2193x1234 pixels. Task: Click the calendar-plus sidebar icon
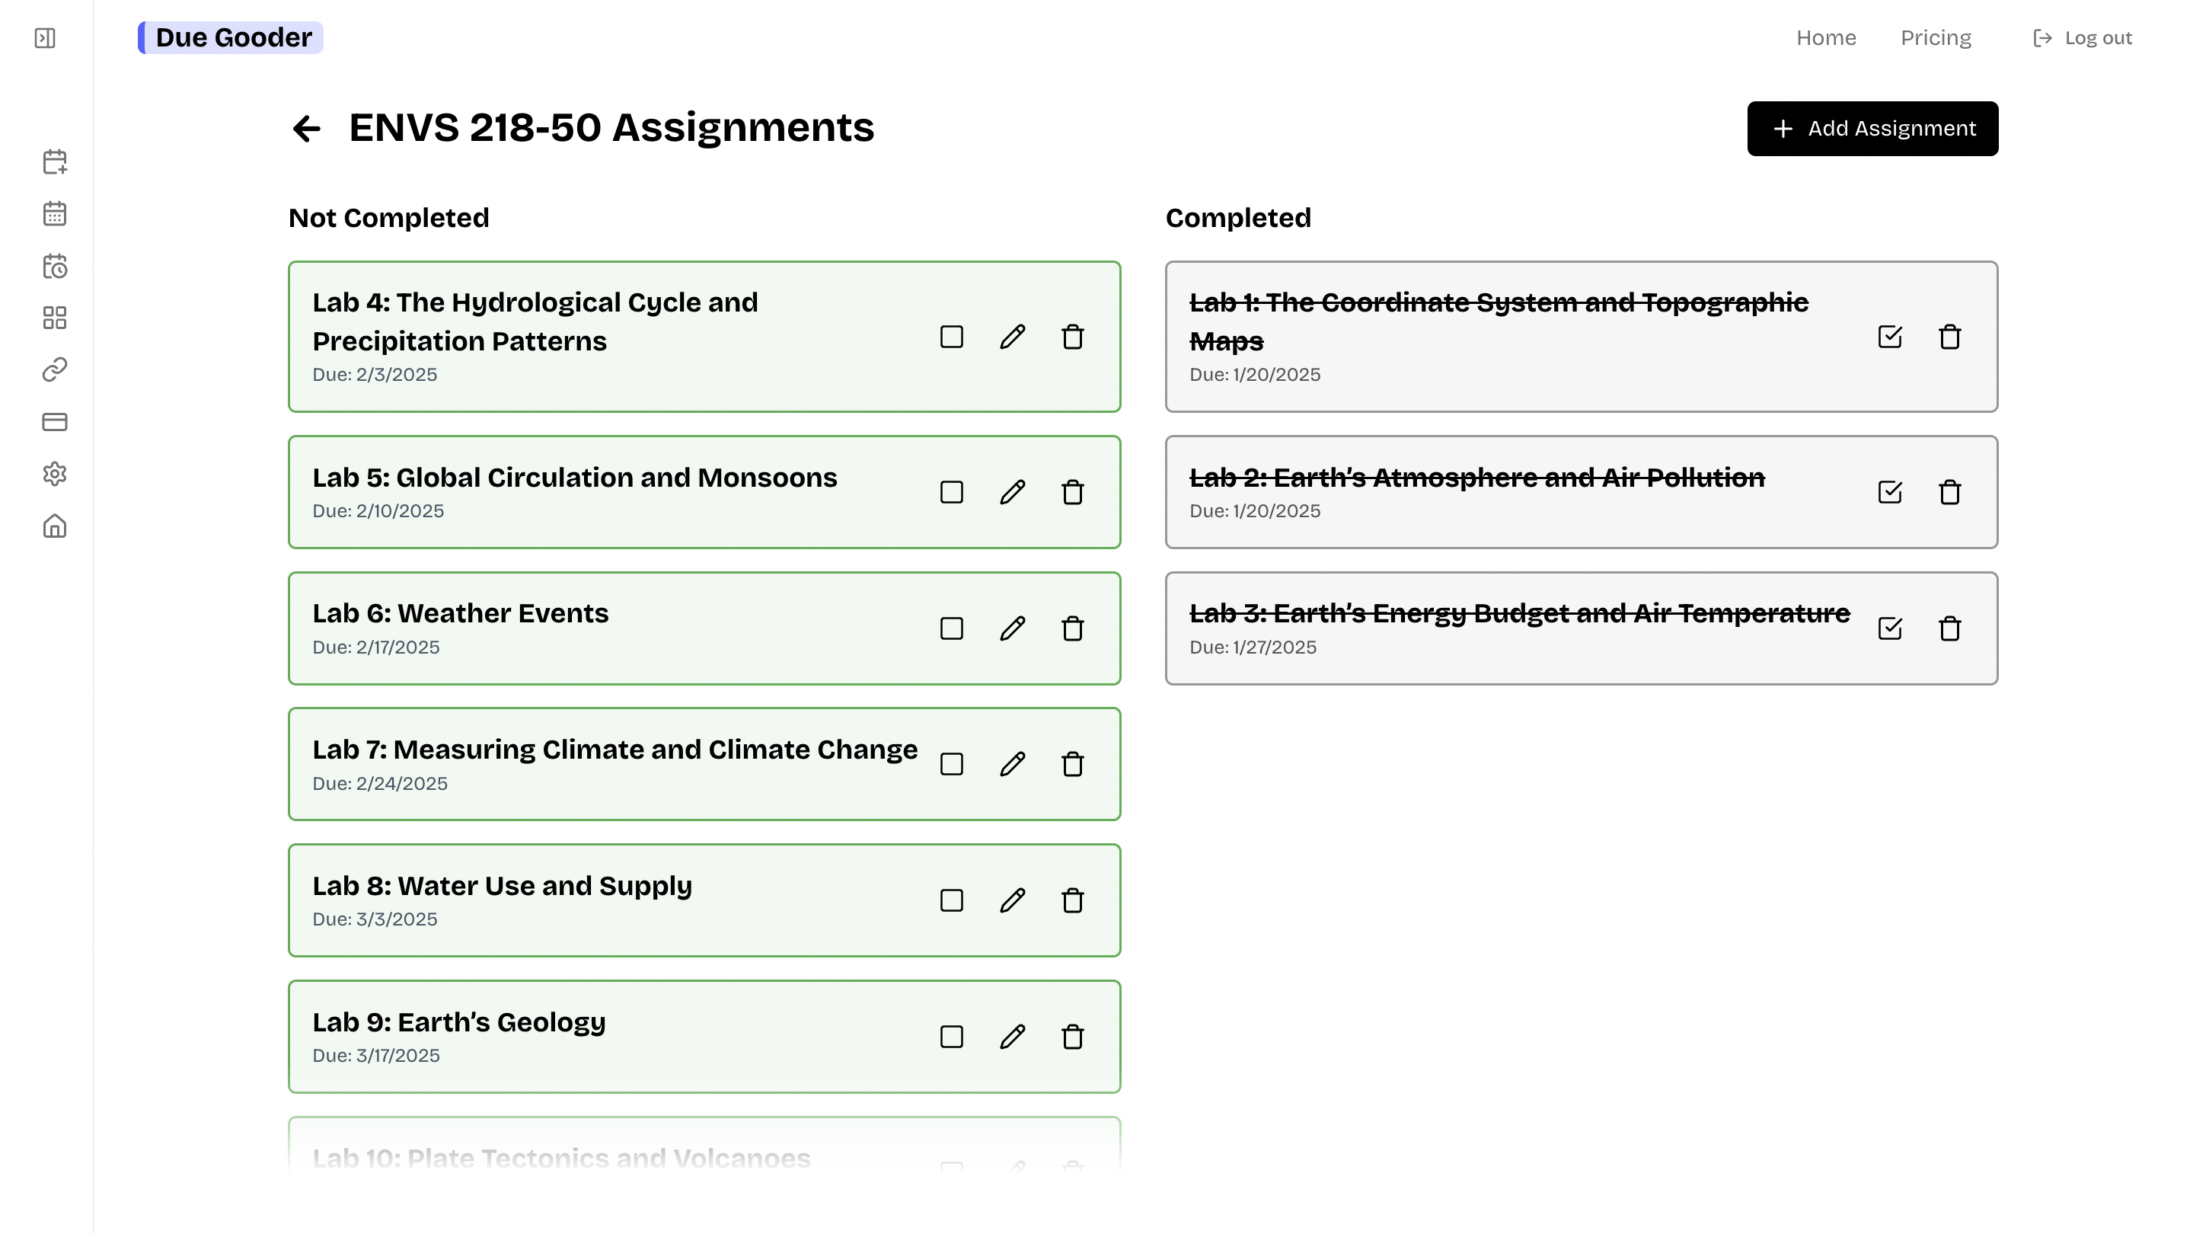click(55, 161)
